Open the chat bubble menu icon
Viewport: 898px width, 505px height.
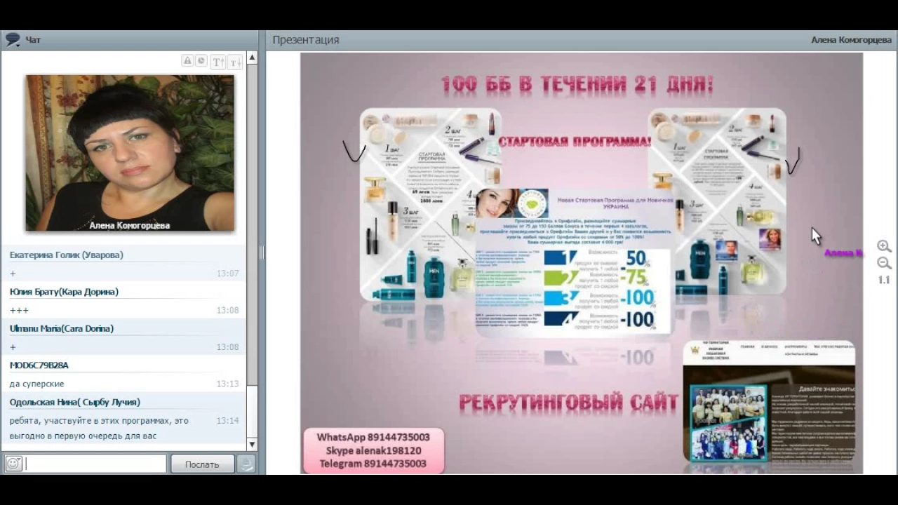coord(13,39)
